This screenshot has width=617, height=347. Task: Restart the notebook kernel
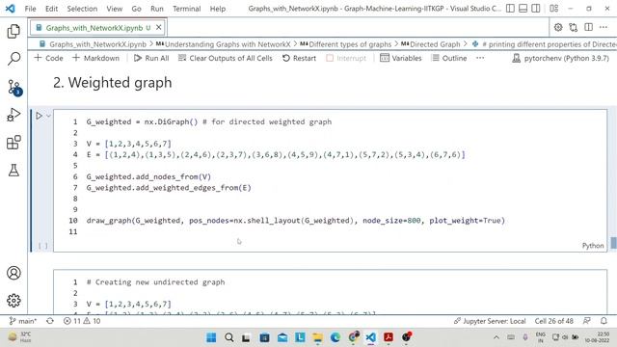point(299,58)
